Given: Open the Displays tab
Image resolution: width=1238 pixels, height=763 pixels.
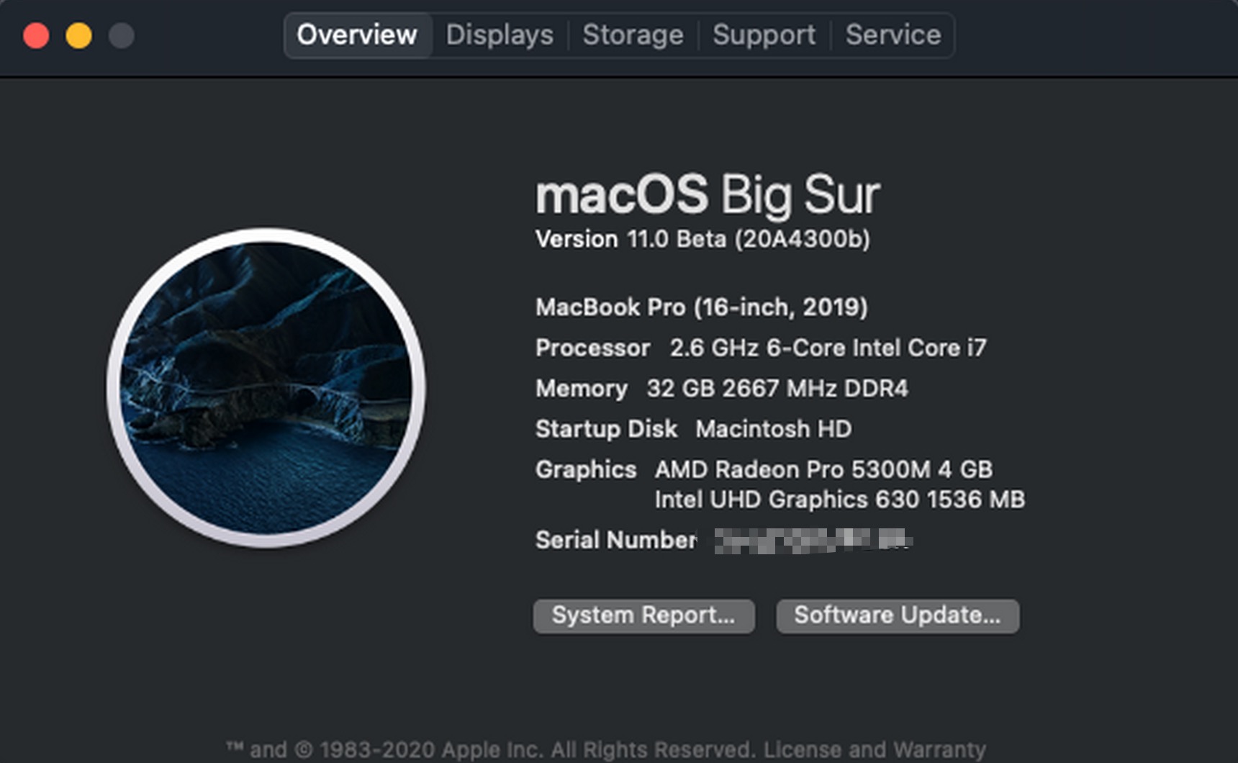Looking at the screenshot, I should pos(500,35).
